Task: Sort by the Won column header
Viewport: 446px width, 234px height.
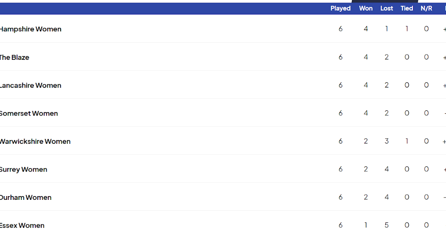Action: click(366, 9)
